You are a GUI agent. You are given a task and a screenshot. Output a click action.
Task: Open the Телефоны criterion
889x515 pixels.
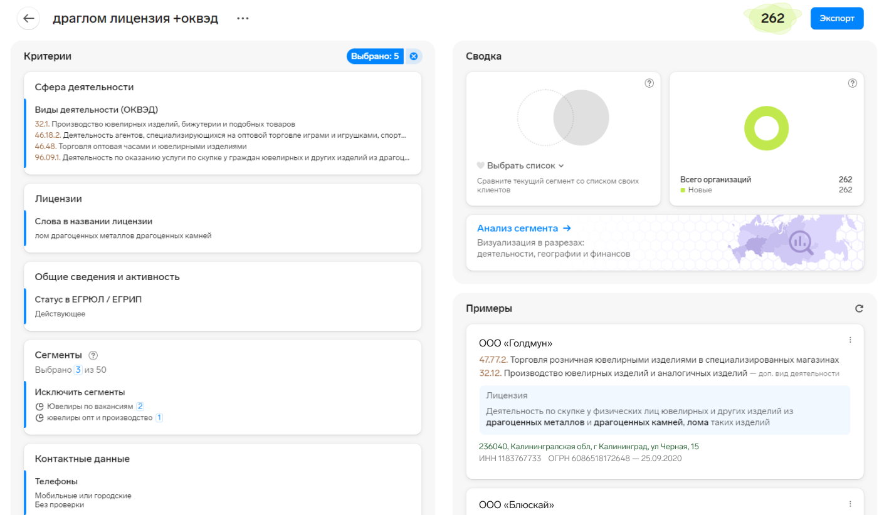(x=56, y=482)
